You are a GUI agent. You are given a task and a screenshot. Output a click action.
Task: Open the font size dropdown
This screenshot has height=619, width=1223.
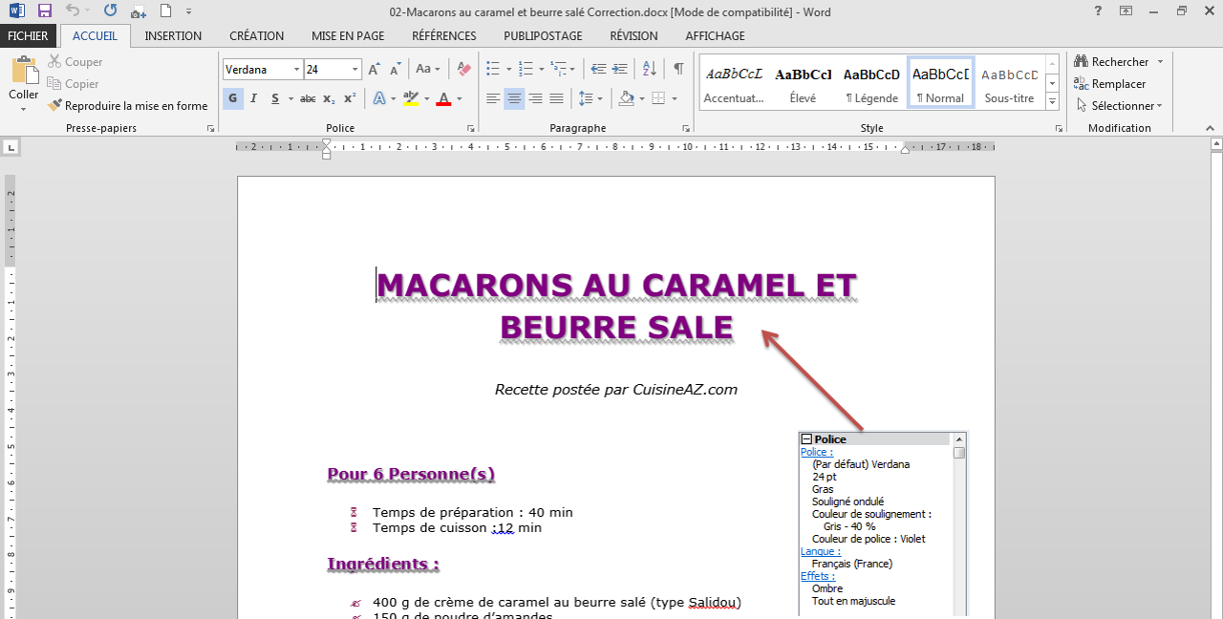point(353,69)
